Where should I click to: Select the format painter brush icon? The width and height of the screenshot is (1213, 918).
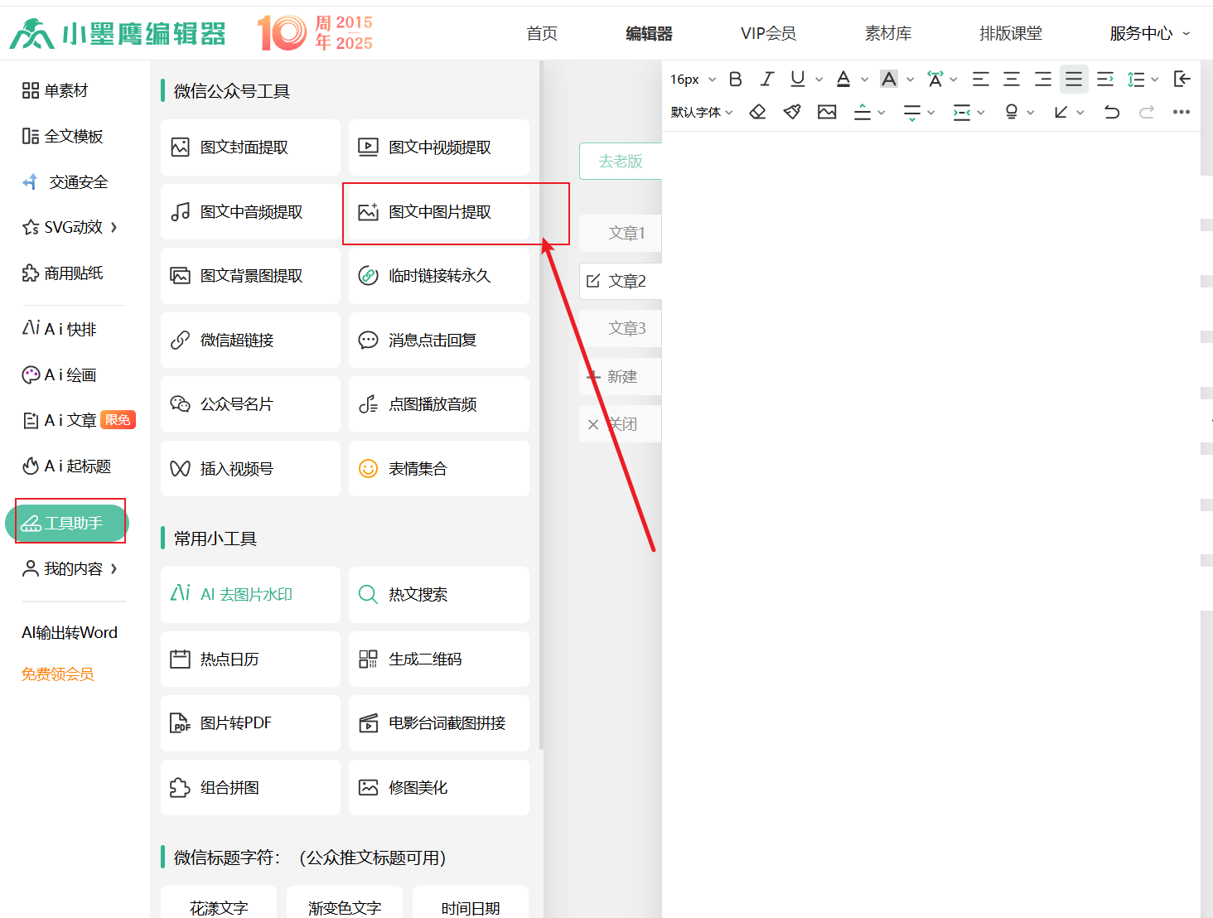tap(792, 112)
